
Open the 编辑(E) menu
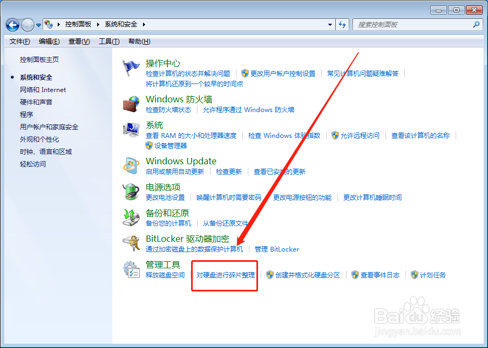click(49, 41)
